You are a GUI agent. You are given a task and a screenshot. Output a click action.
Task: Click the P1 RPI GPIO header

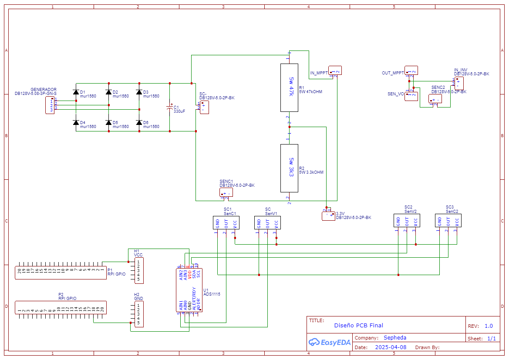[x=61, y=273]
